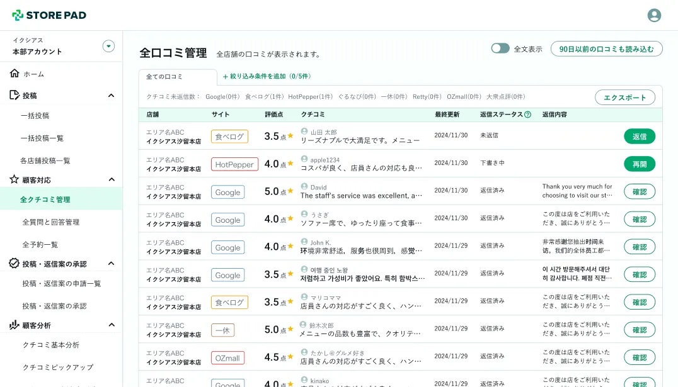
Task: Click たかし＠グルメ好き's avatar icon
Action: (304, 352)
